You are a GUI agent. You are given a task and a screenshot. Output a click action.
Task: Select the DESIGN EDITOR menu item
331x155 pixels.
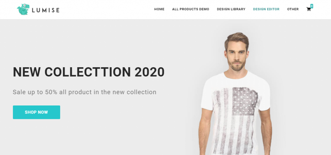(x=266, y=9)
